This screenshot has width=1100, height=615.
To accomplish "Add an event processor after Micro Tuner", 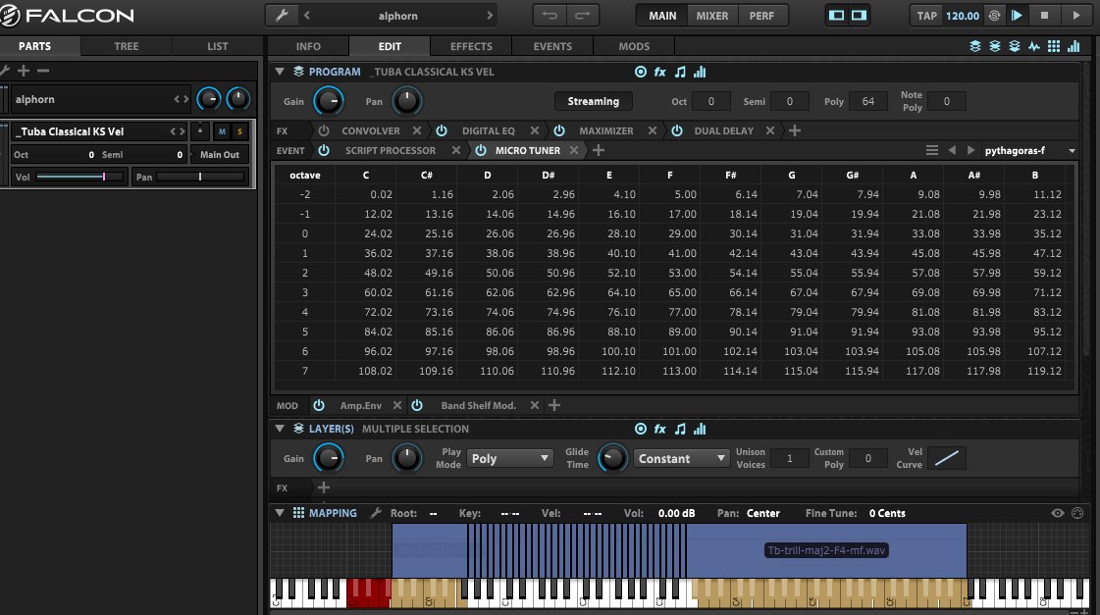I will point(599,150).
